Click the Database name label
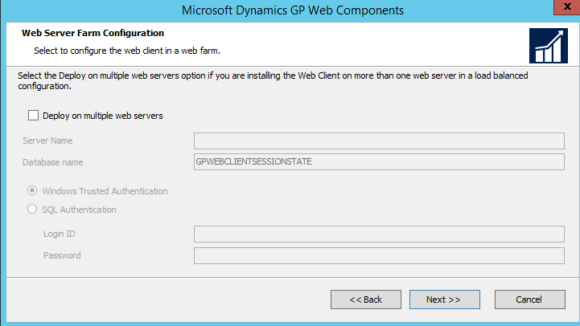The image size is (580, 326). (x=52, y=162)
